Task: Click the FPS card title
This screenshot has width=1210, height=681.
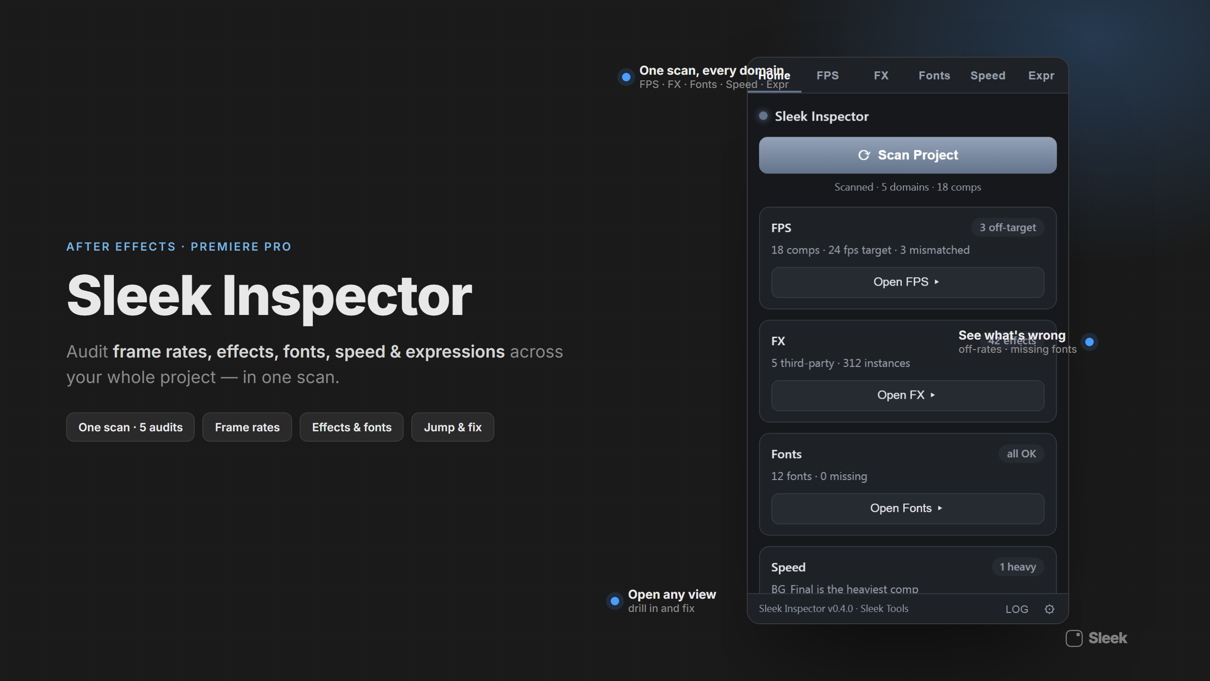Action: (781, 228)
